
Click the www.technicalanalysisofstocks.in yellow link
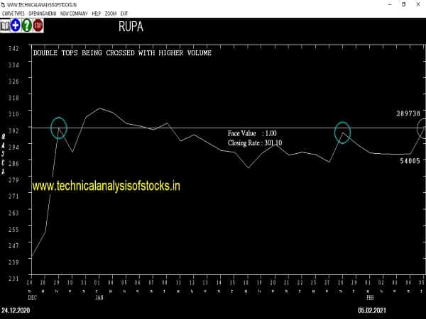106,186
